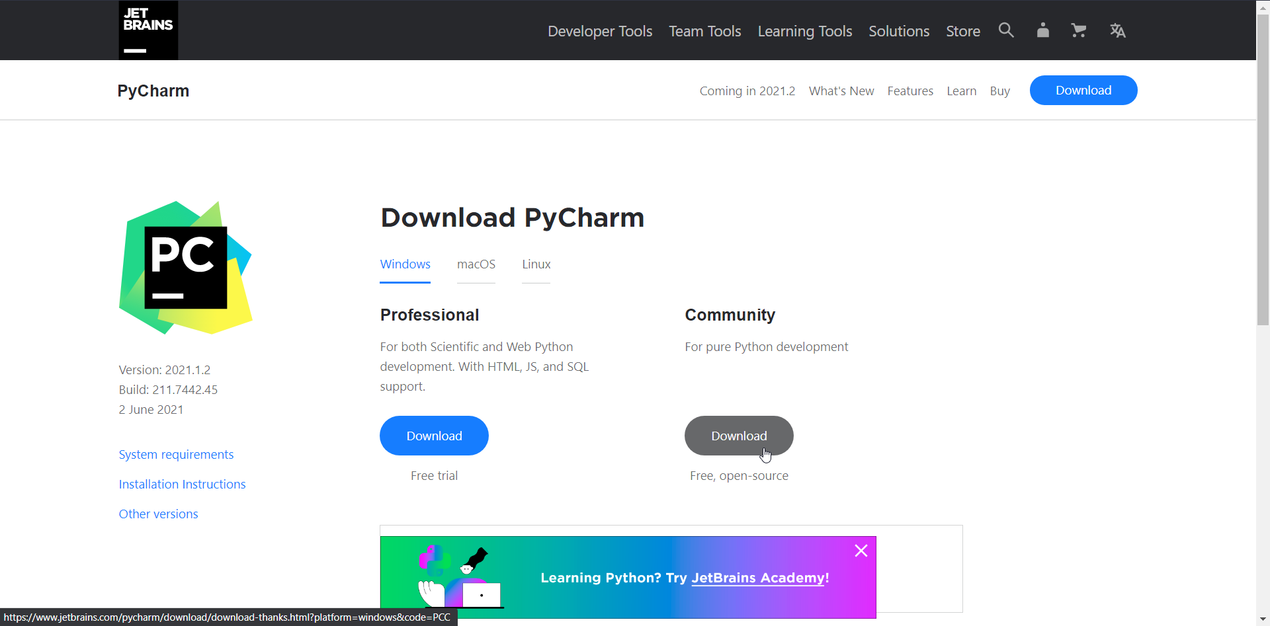
Task: Click the 'Free trial' caption
Action: 435,475
